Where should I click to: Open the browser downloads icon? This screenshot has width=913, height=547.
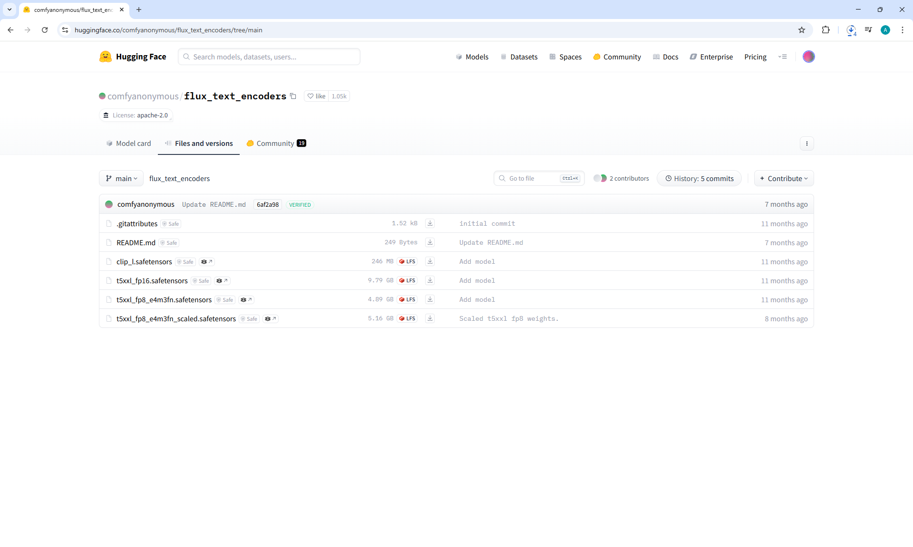[851, 30]
